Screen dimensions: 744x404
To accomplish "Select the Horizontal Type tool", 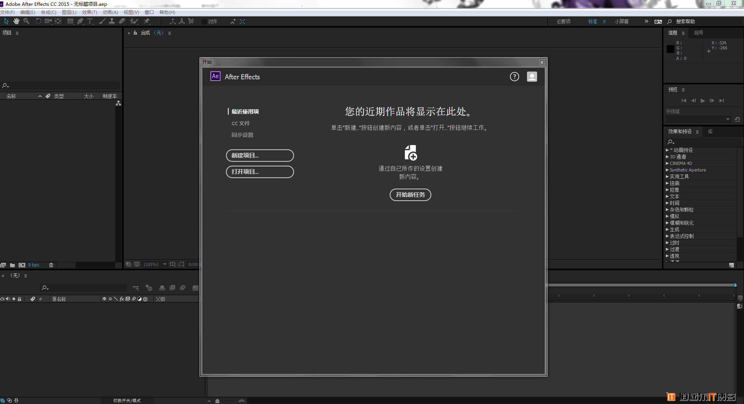I will pyautogui.click(x=90, y=21).
